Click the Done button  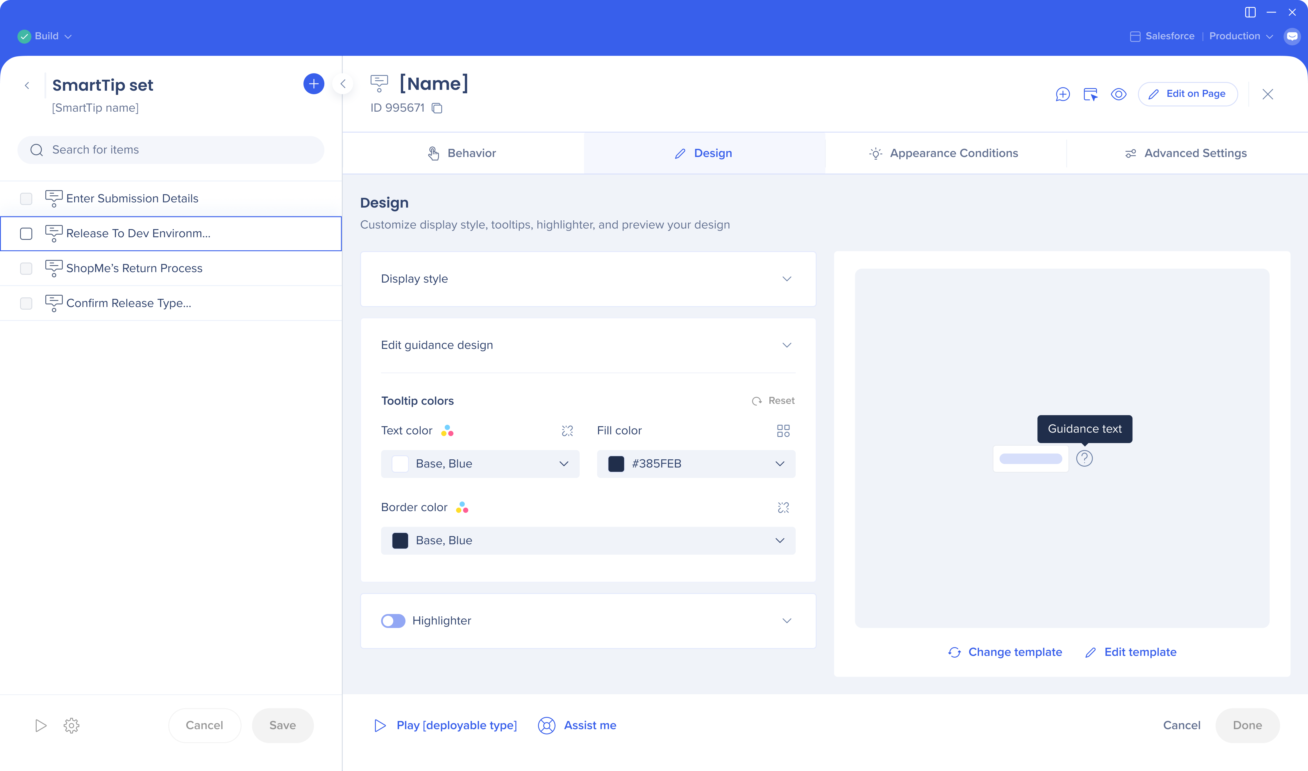click(1247, 726)
